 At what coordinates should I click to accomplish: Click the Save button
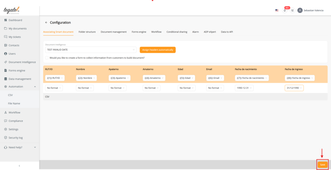pyautogui.click(x=323, y=165)
